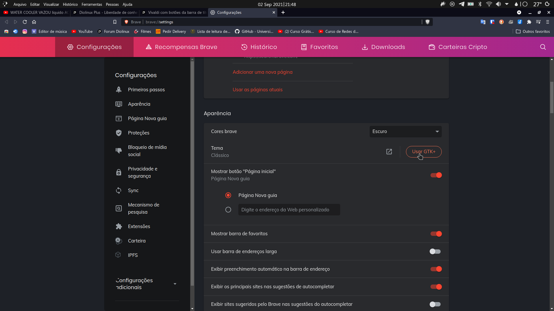This screenshot has height=311, width=554.
Task: Click the brave://settings address bar
Action: click(x=277, y=22)
